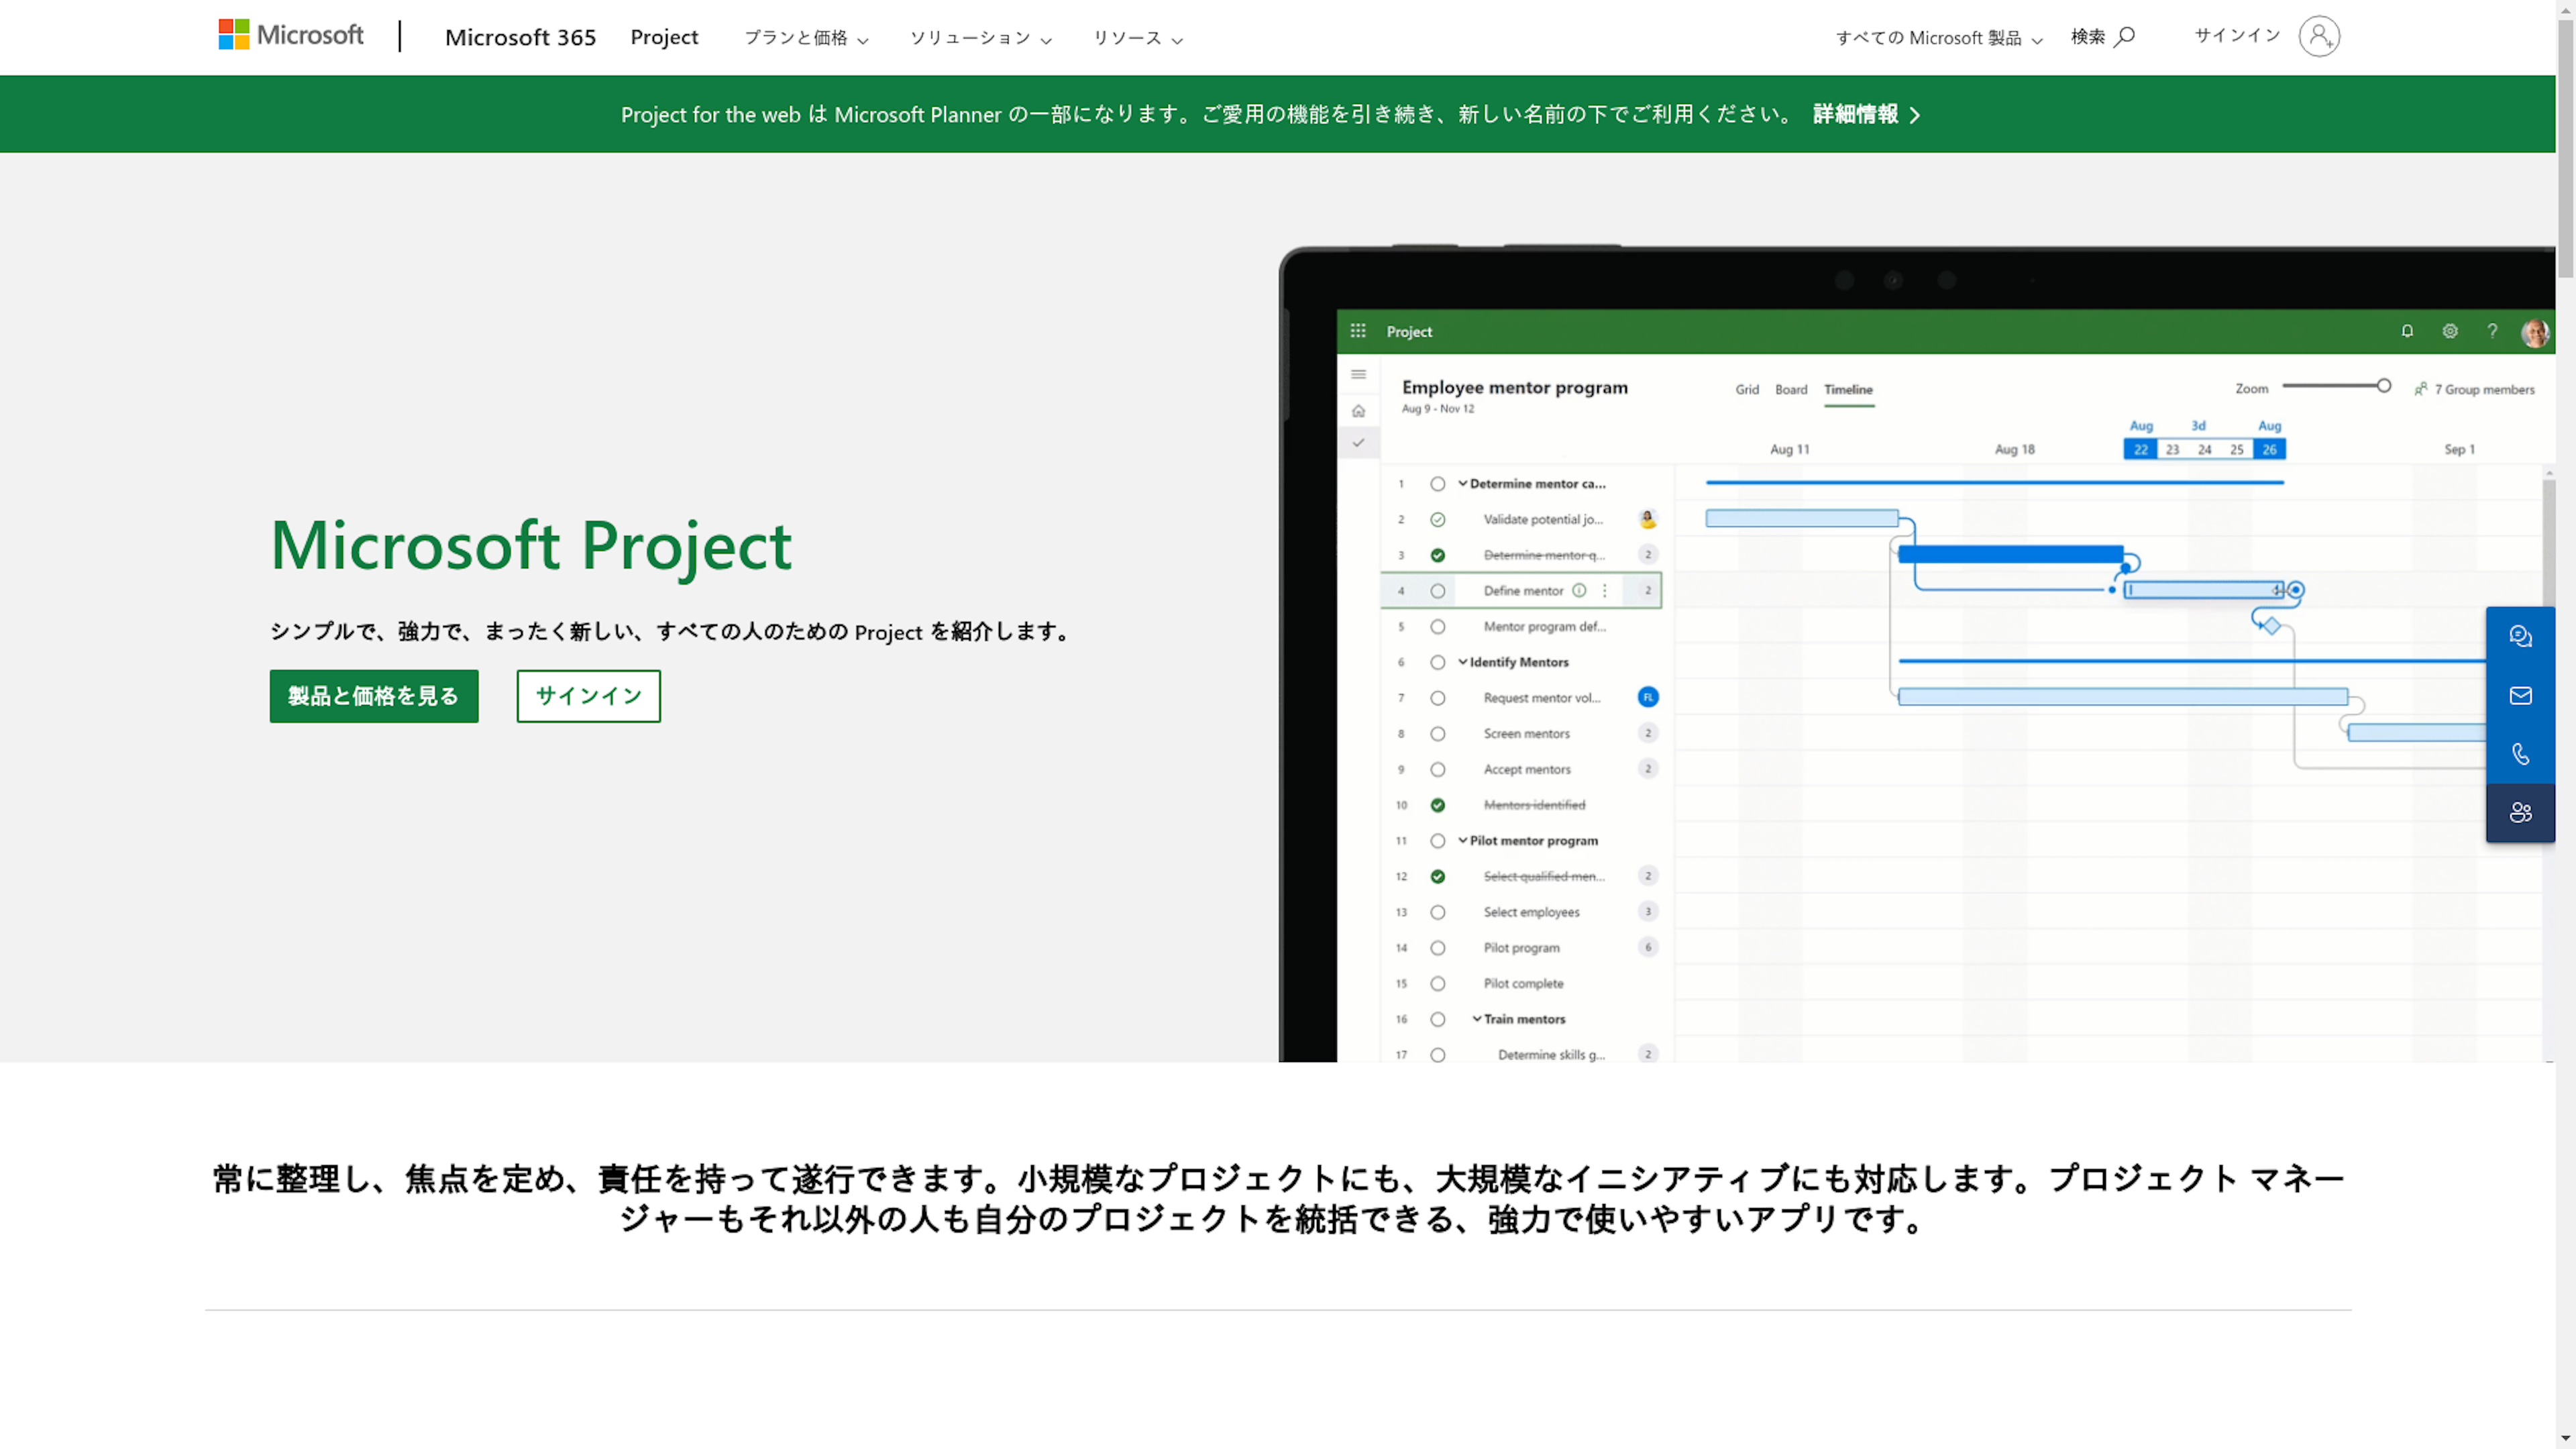Open すべての Microsoft 製品 dropdown
This screenshot has width=2576, height=1449.
point(1938,38)
